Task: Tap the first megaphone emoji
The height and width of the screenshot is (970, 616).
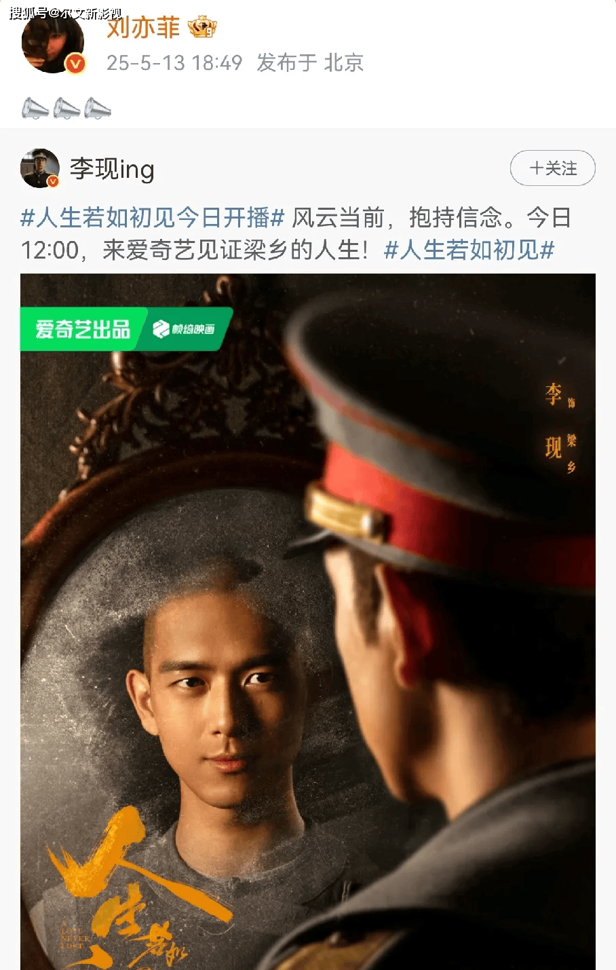Action: pyautogui.click(x=35, y=109)
